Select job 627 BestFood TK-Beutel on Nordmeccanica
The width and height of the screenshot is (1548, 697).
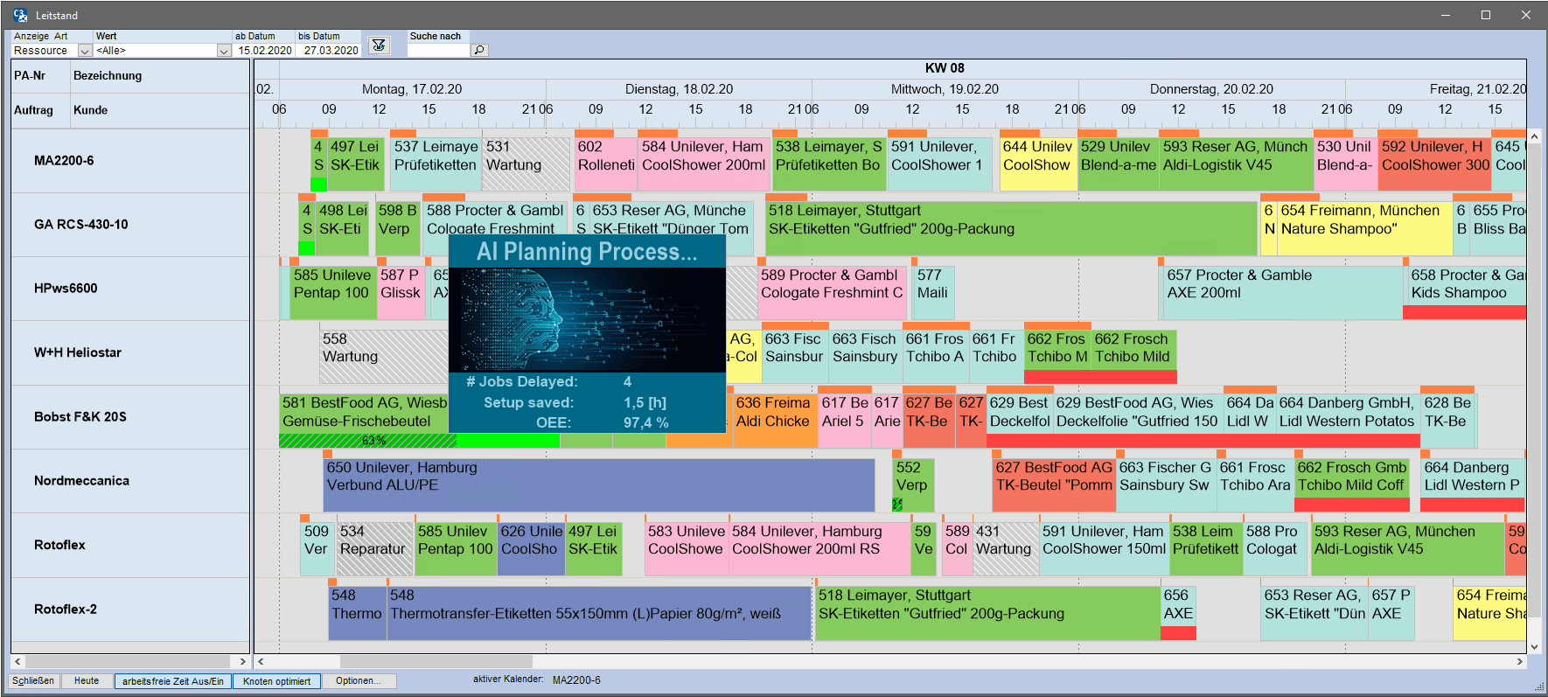click(x=1054, y=485)
